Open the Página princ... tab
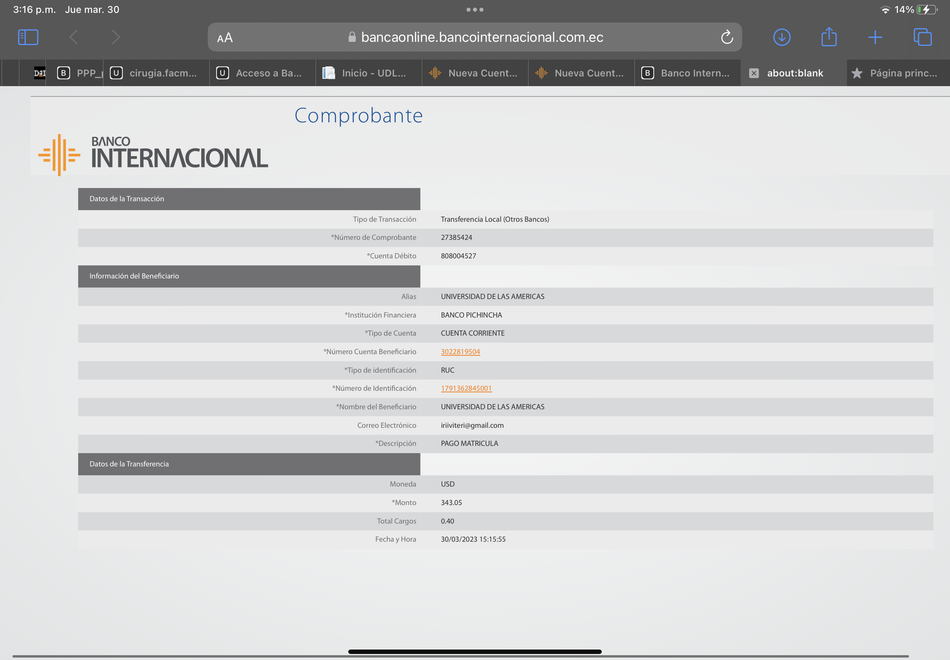 point(898,73)
